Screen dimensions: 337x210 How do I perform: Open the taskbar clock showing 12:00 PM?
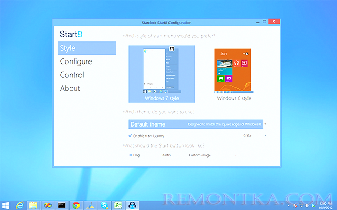tap(325, 205)
